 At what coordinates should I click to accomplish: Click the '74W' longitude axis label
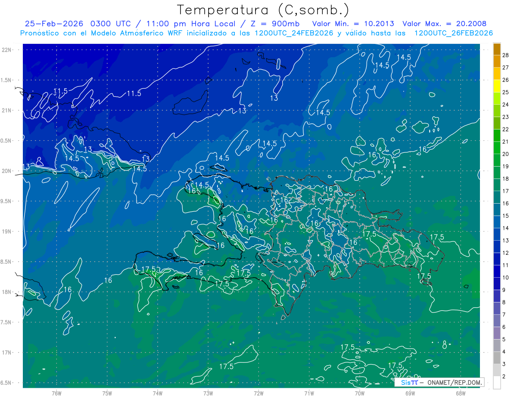(x=157, y=393)
